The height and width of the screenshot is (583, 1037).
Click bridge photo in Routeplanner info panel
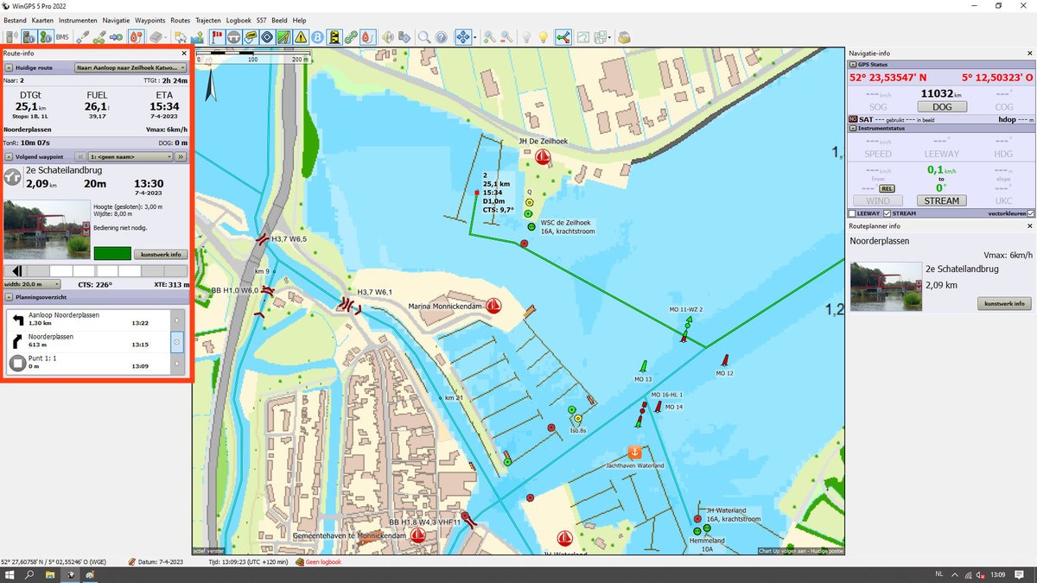(885, 286)
